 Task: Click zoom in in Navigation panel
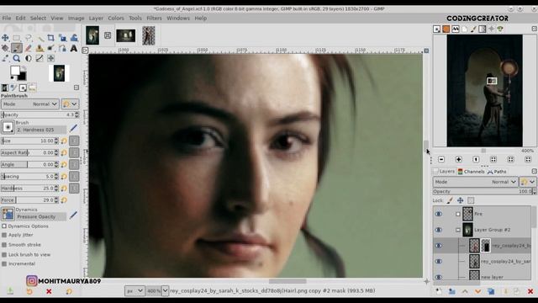[458, 159]
